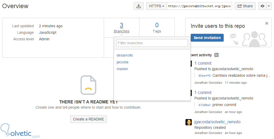
Task: Open the 0 Tags link
Action: coord(157,28)
